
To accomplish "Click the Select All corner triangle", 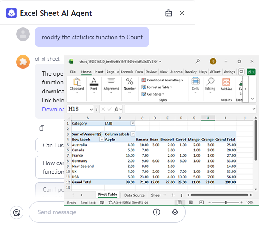I will [x=69, y=118].
